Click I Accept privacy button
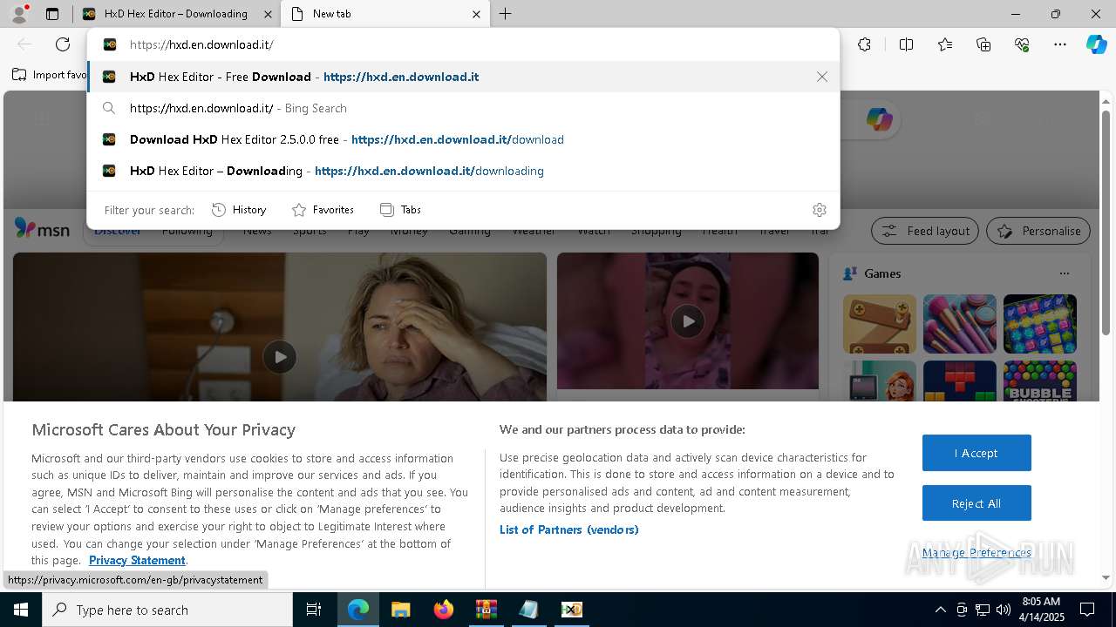This screenshot has width=1116, height=627. pos(976,453)
